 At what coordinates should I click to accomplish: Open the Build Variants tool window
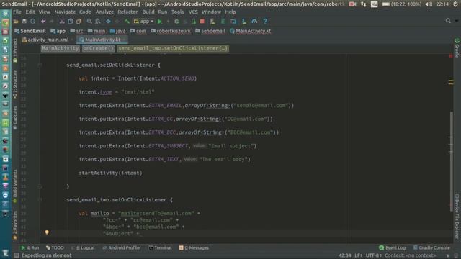pyautogui.click(x=15, y=186)
